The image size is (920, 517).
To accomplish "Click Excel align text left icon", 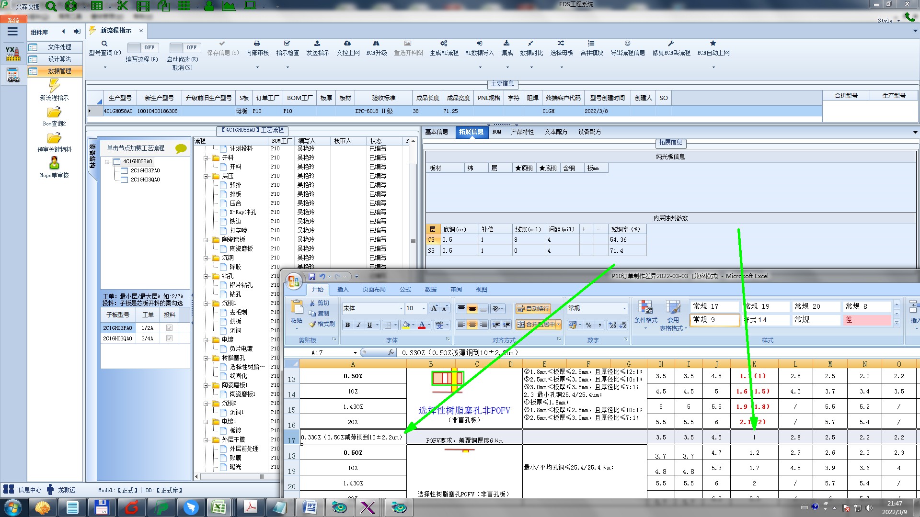I will [461, 325].
